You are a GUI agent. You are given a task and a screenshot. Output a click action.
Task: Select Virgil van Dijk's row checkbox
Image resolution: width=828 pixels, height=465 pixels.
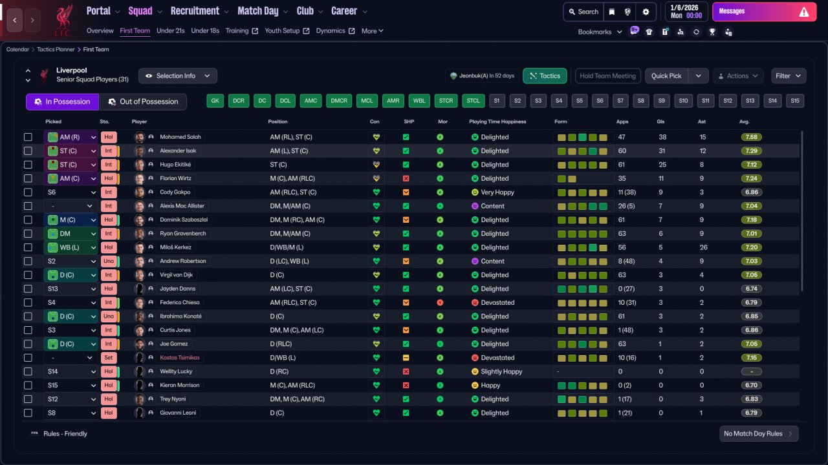(28, 275)
